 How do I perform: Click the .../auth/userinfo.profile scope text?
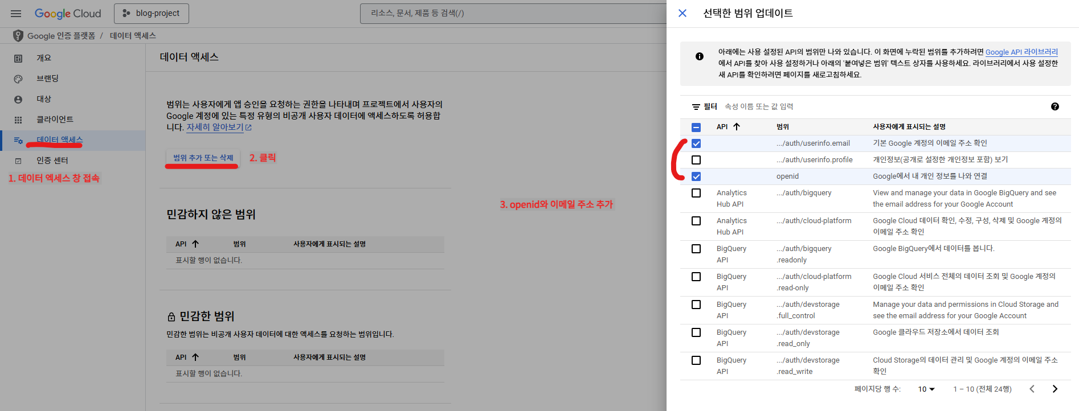click(815, 160)
